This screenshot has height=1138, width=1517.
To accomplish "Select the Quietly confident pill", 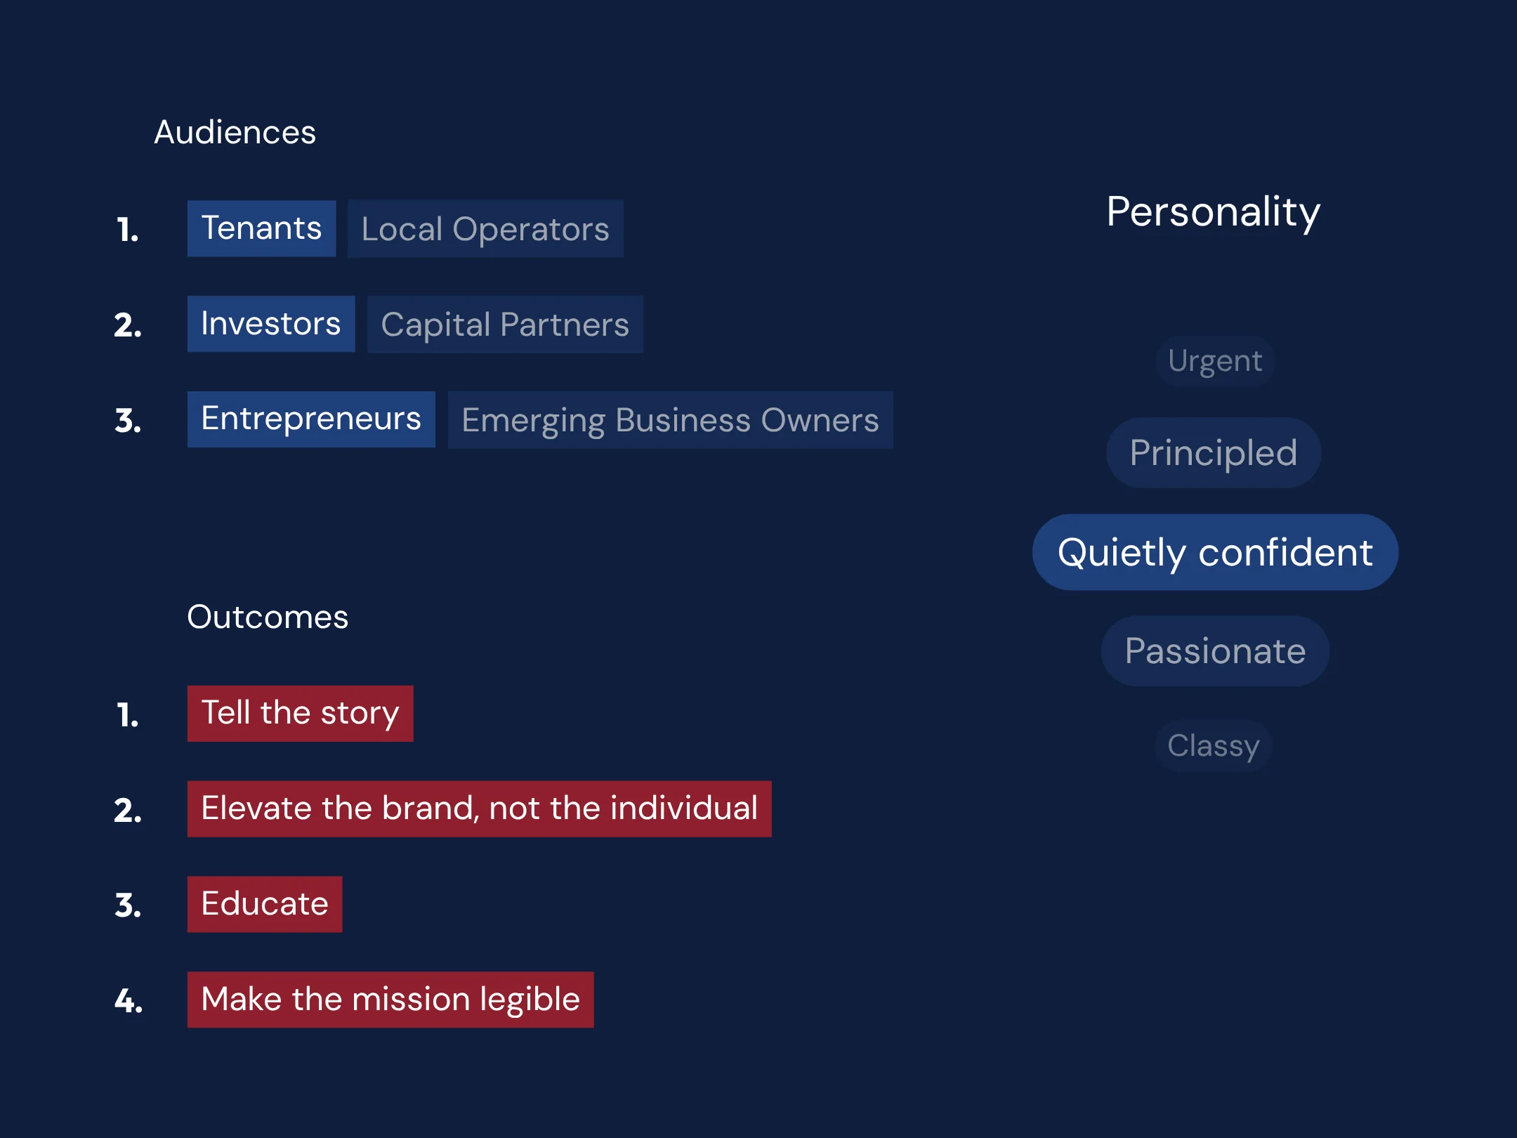I will click(x=1215, y=552).
